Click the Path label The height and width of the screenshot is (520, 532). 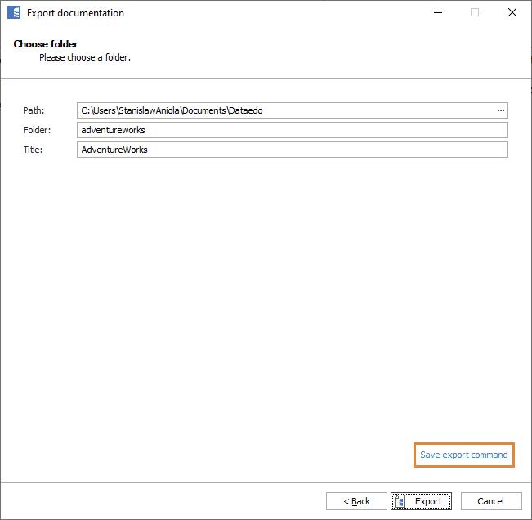click(x=34, y=110)
